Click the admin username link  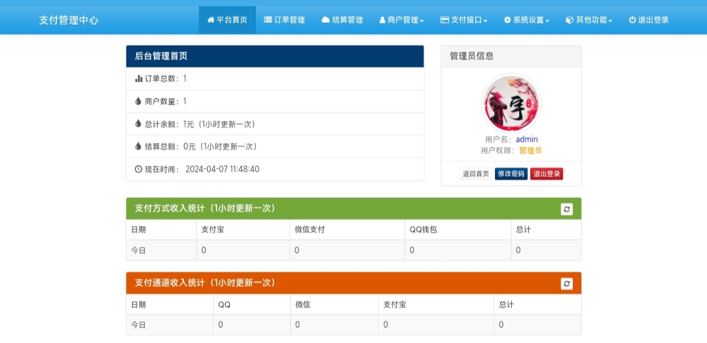click(526, 140)
